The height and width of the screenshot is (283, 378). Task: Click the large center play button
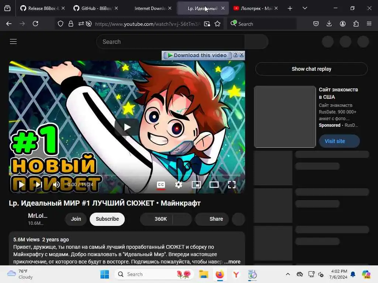[x=127, y=127]
